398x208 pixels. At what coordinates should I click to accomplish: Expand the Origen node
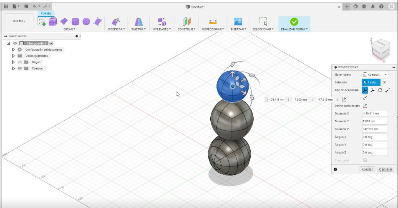point(13,62)
